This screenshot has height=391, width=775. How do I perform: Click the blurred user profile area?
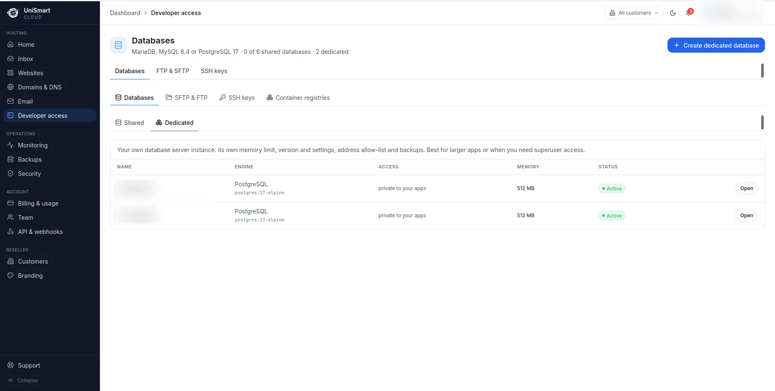(x=729, y=13)
